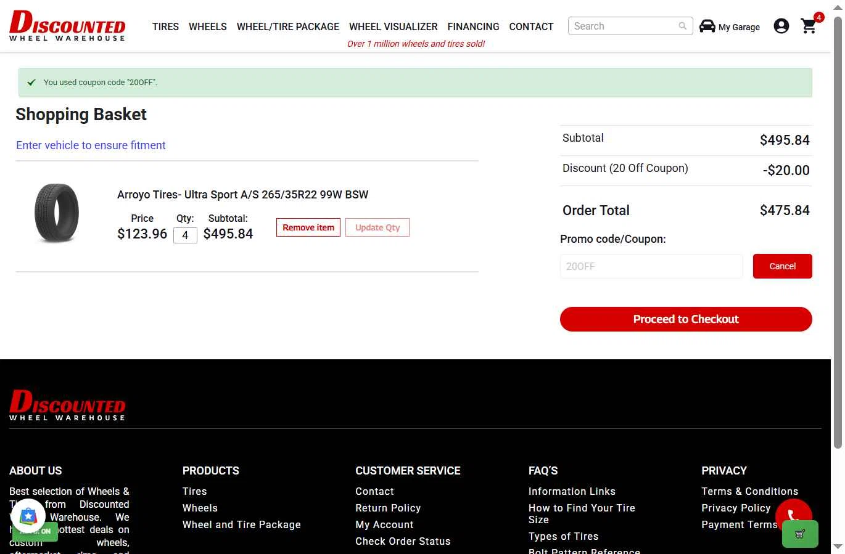Screen dimensions: 845x554
Task: Click the promo code input field
Action: [651, 266]
